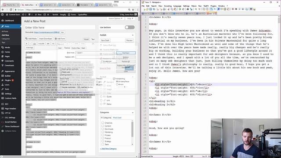
Task: Click the Add New Category link
Action: (x=108, y=149)
